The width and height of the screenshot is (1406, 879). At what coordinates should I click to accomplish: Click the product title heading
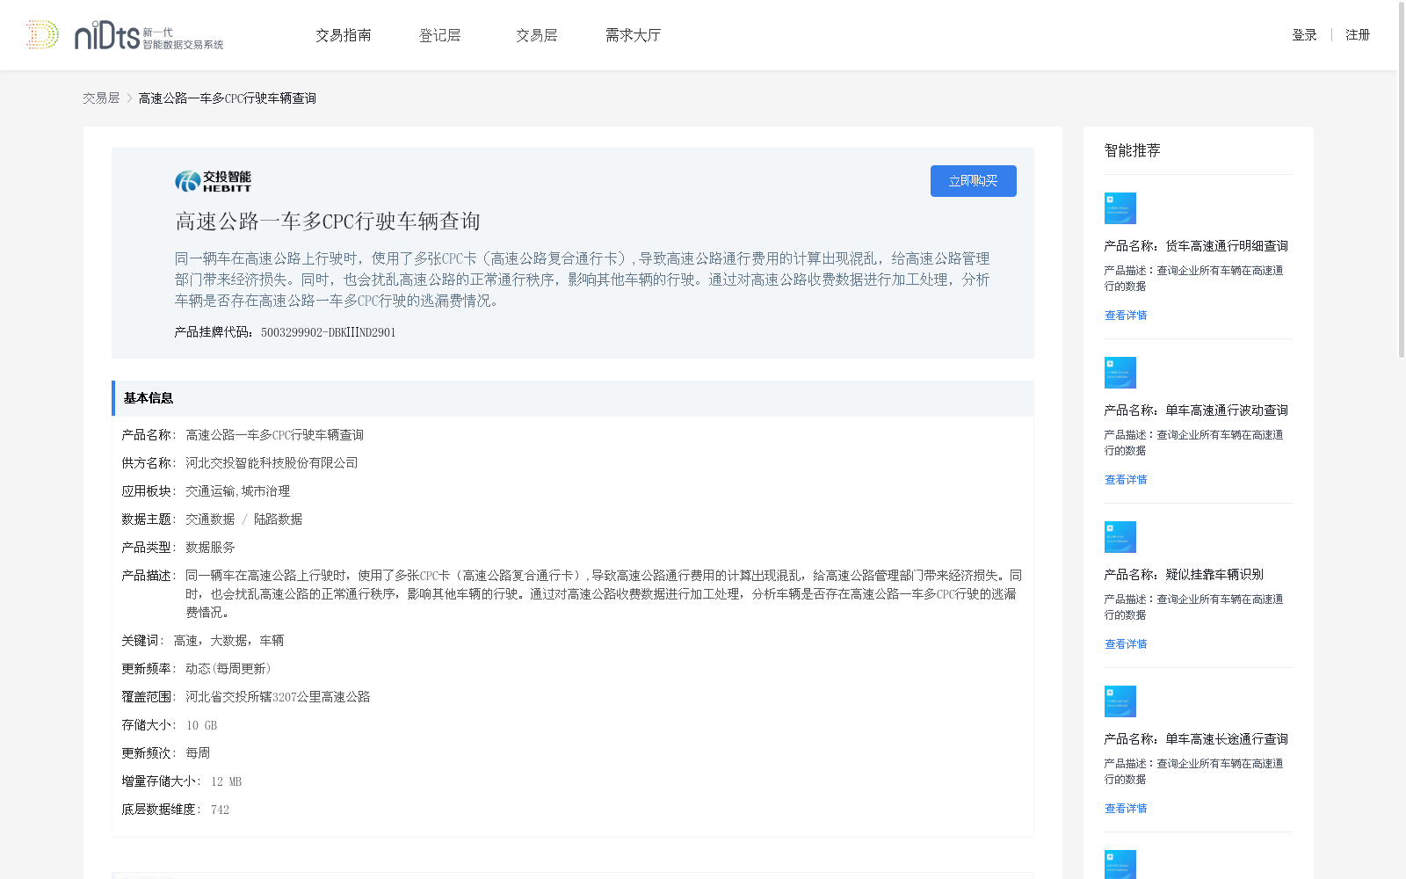pos(328,222)
